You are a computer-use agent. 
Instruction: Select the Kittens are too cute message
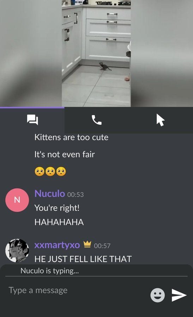71,137
